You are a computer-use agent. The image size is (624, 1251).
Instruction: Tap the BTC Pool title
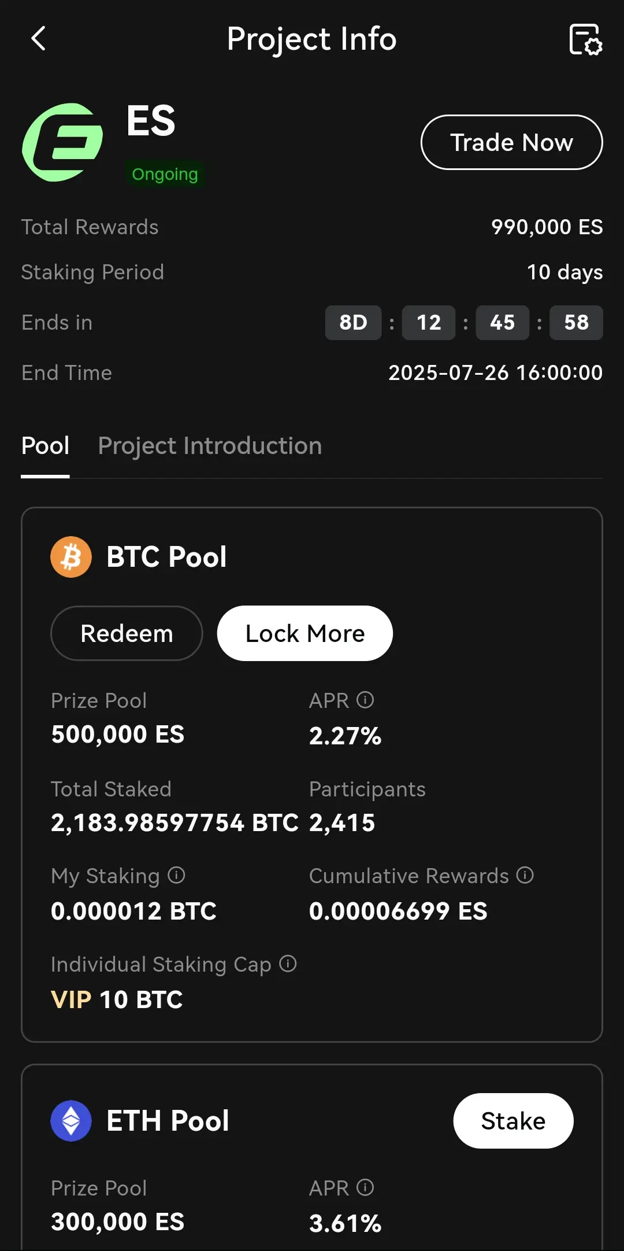coord(166,557)
